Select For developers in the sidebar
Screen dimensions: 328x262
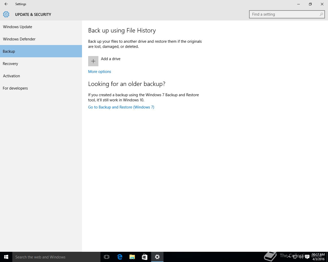pyautogui.click(x=41, y=88)
